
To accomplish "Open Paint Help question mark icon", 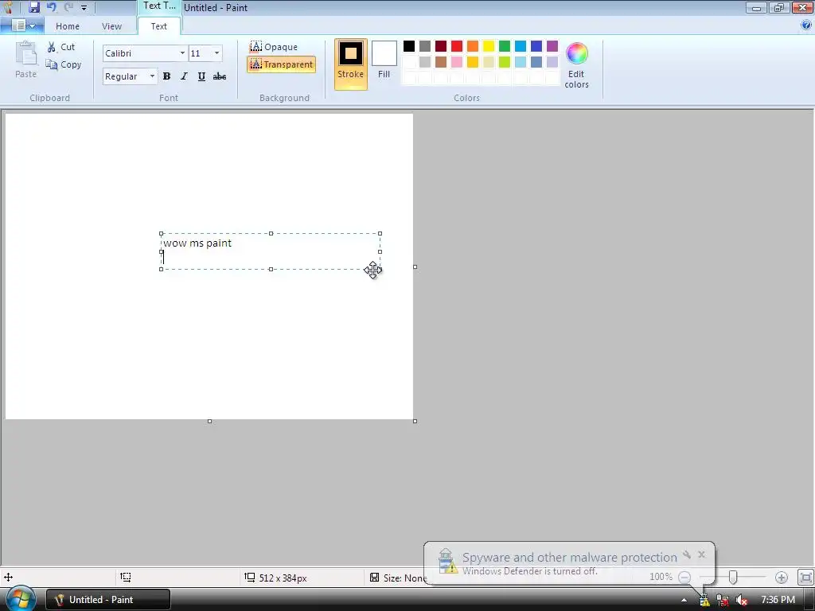I will [806, 25].
